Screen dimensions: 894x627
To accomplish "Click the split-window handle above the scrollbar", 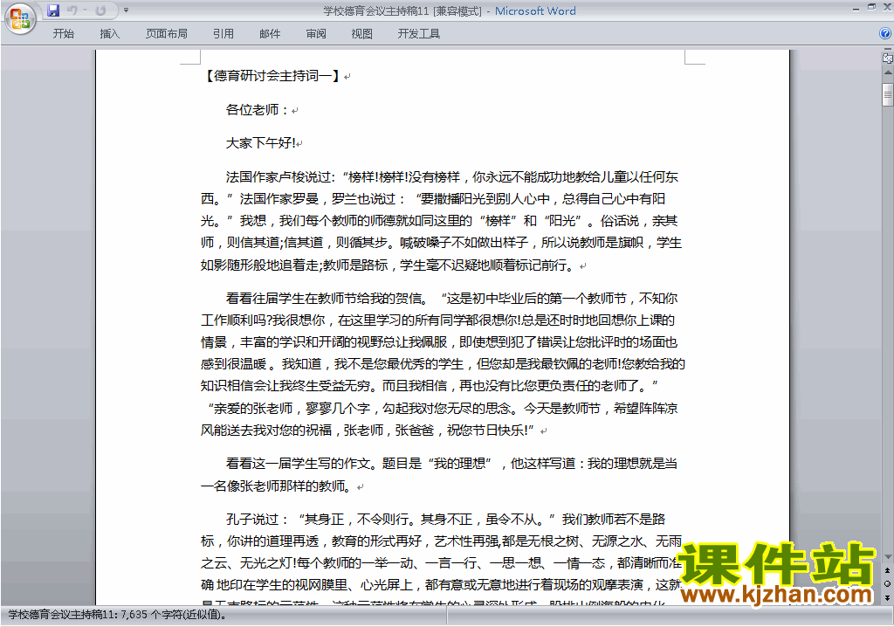I will 888,51.
